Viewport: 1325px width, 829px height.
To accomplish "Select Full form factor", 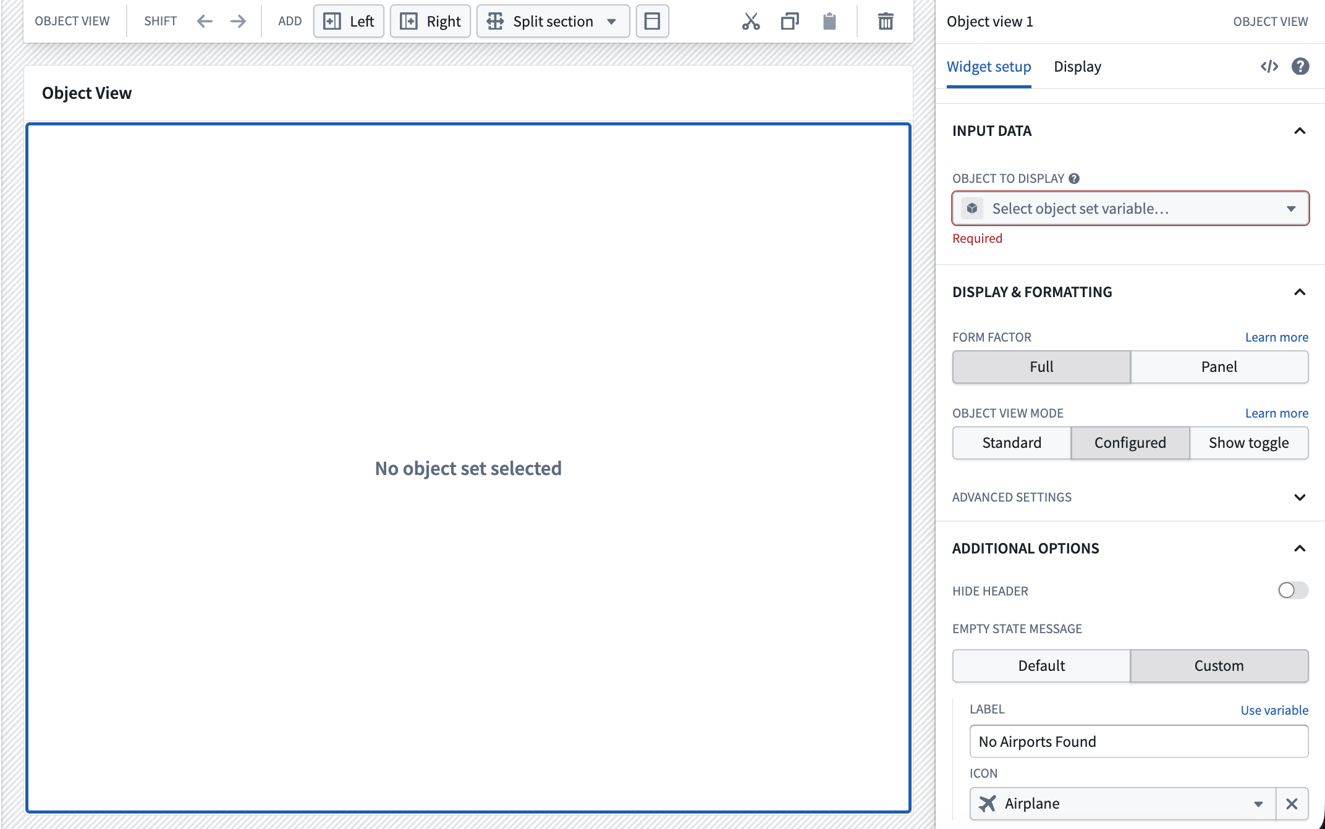I will [1041, 367].
